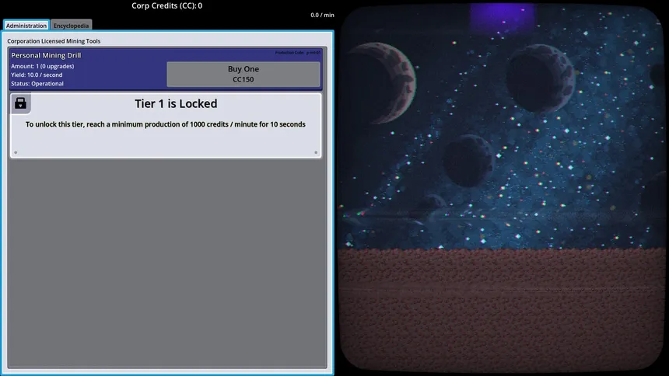Viewport: 669px width, 376px height.
Task: Click the 'Tier 1 is Locked' heading
Action: click(x=176, y=103)
